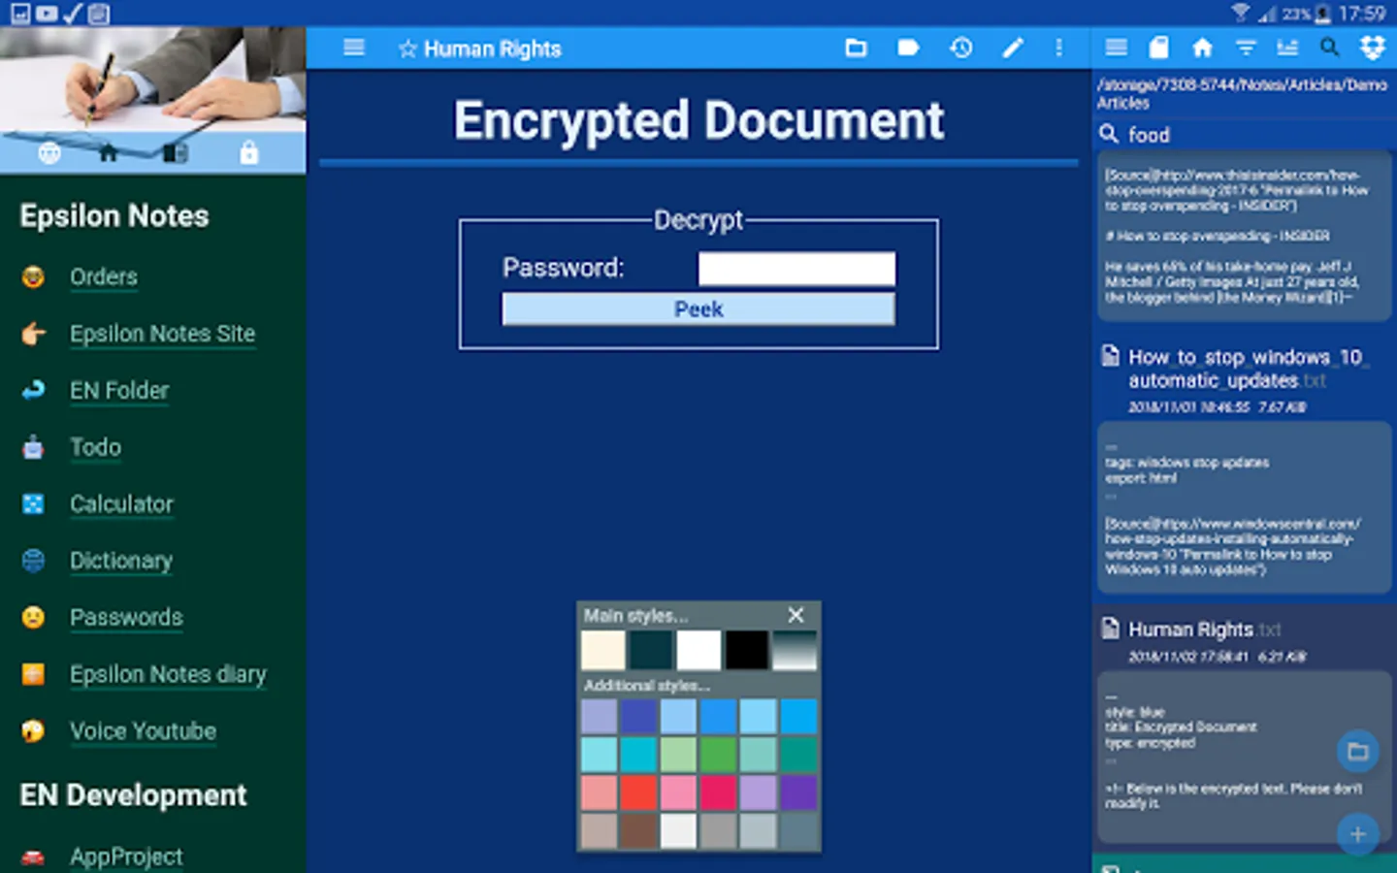Click the magnifier search icon in file toolbar
Screen dimensions: 1397x873
(1330, 48)
